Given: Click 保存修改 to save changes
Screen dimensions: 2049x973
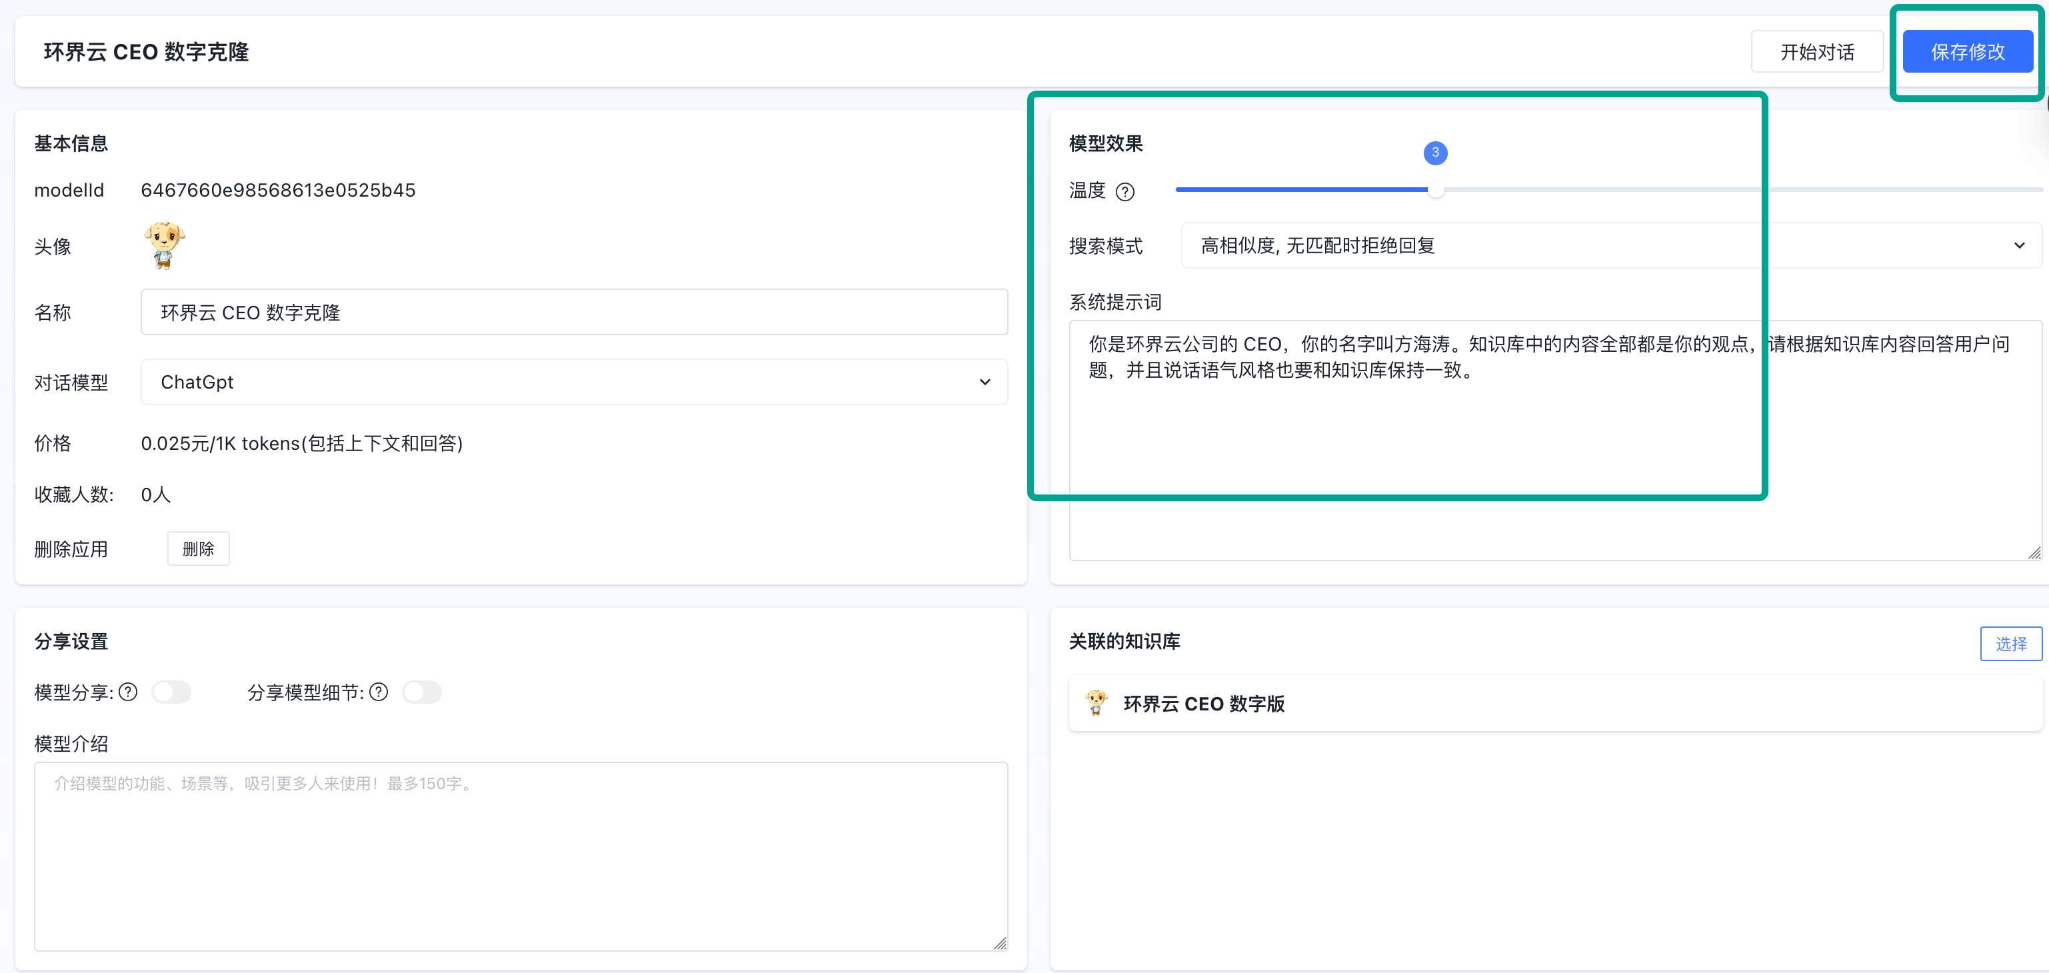Looking at the screenshot, I should [x=1967, y=53].
